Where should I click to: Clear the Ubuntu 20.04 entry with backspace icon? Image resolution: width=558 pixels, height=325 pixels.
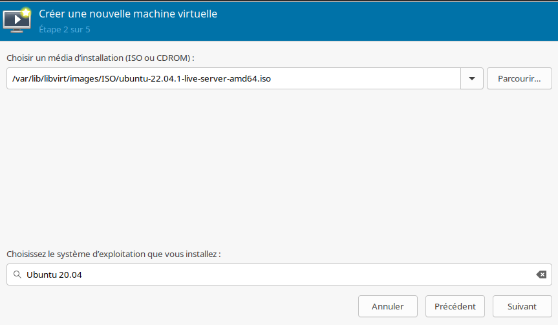click(541, 275)
